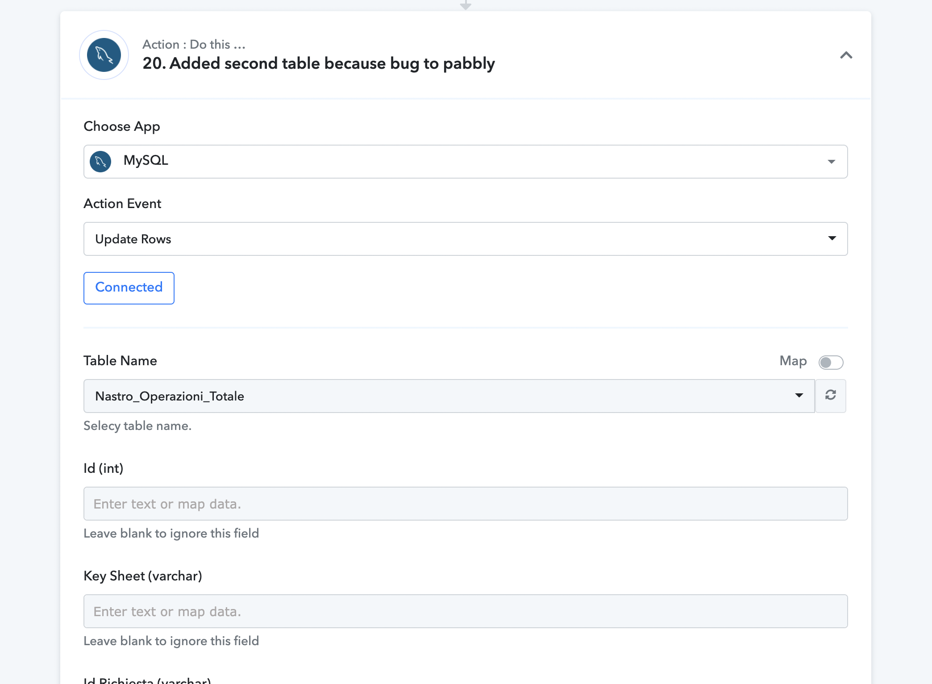Screen dimensions: 932x684
Task: Click the "Table Name" label
Action: [x=121, y=361]
